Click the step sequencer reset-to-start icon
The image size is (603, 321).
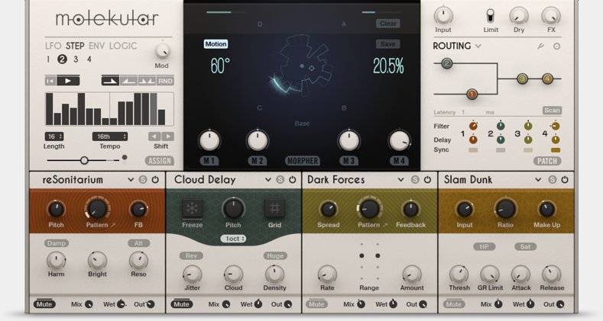[50, 81]
